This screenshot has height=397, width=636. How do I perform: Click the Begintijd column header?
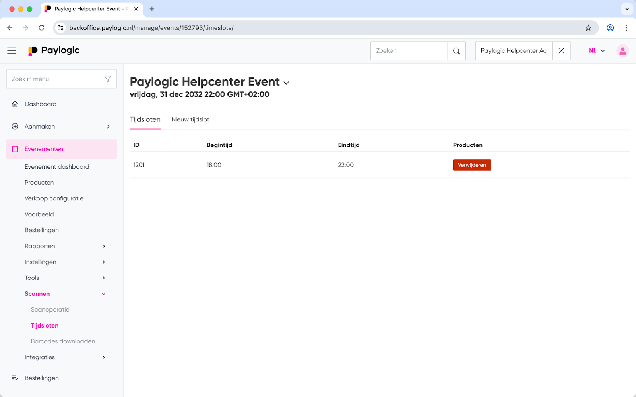click(x=219, y=145)
